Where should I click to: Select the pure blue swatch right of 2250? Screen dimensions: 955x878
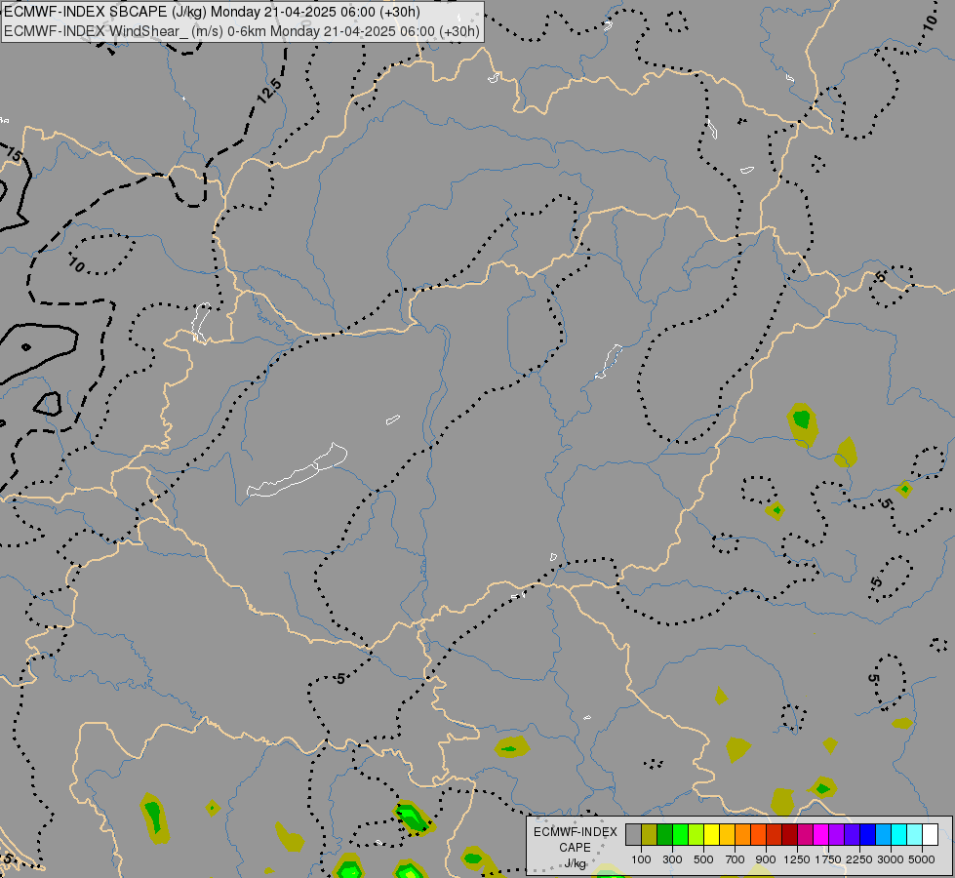tap(867, 835)
